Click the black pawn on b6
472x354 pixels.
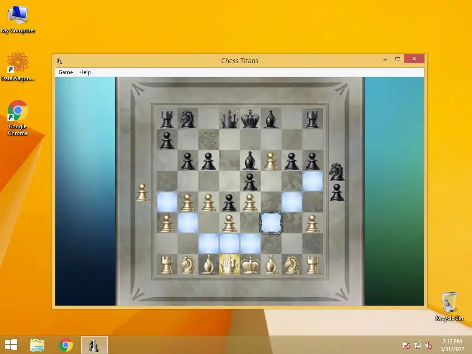tap(188, 161)
